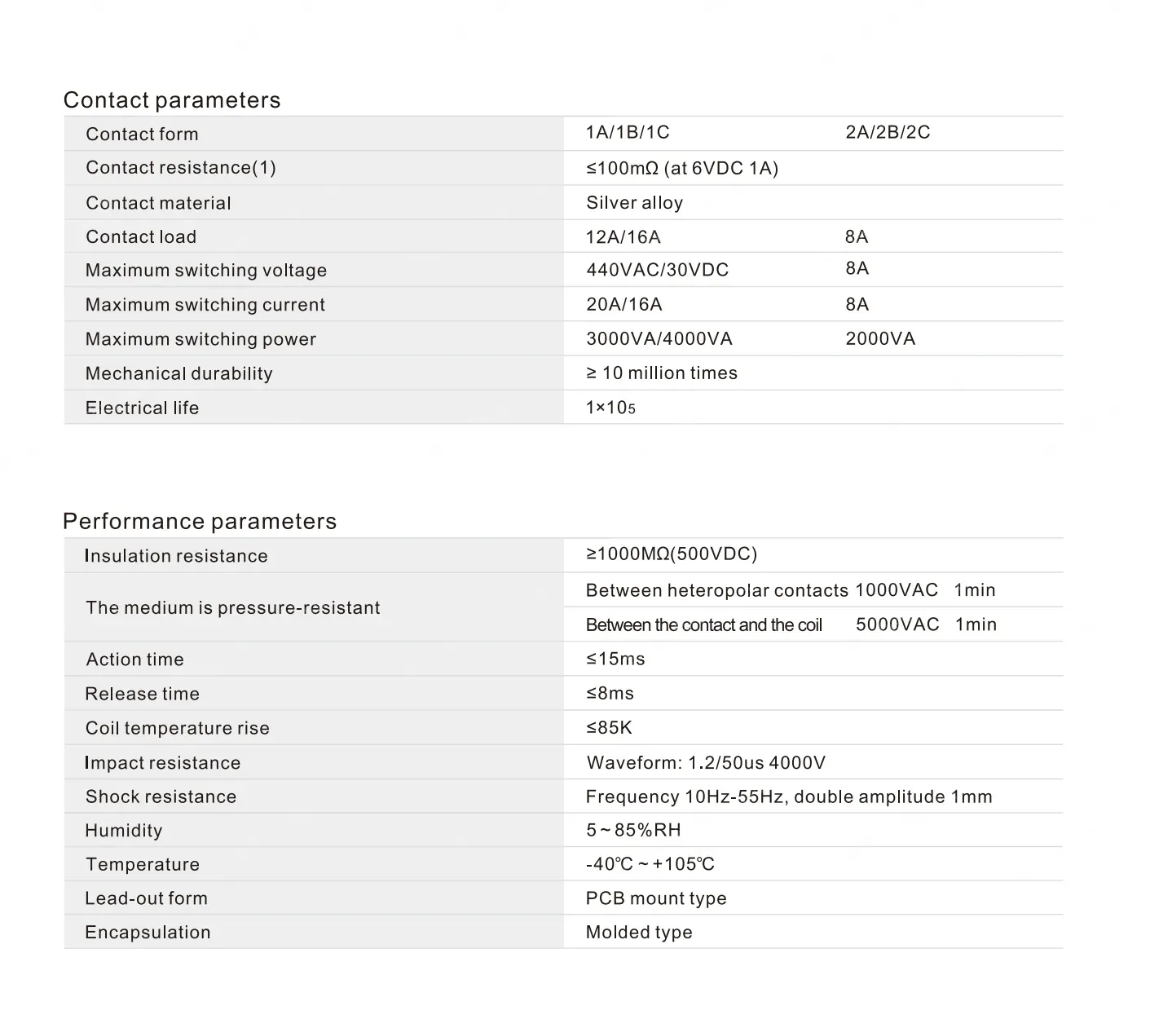Select the '2000VA' switching power value

[880, 339]
